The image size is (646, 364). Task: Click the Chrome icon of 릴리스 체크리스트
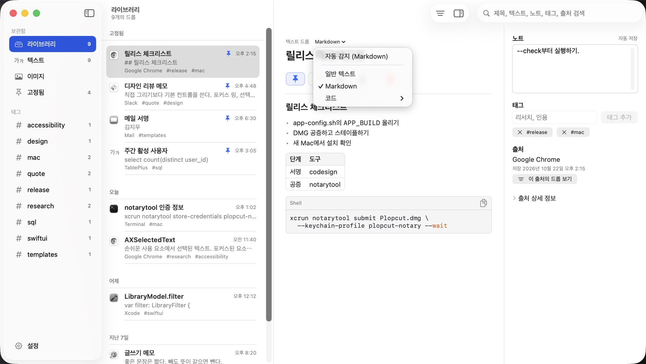(114, 55)
